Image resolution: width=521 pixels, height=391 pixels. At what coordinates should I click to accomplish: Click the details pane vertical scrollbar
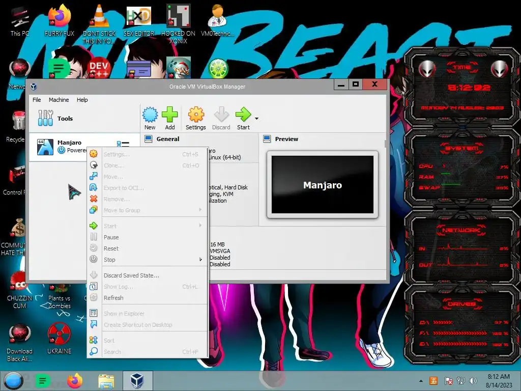(x=386, y=144)
